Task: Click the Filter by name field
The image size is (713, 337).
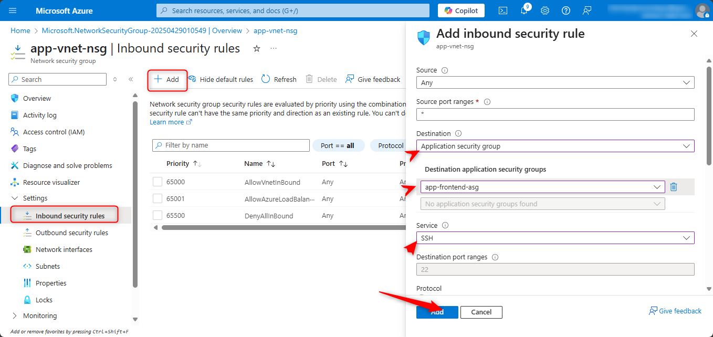Action: (231, 145)
